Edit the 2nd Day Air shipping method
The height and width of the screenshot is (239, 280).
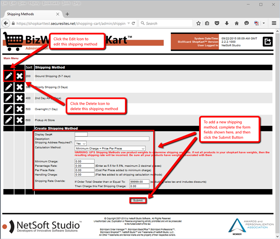[x=9, y=98]
